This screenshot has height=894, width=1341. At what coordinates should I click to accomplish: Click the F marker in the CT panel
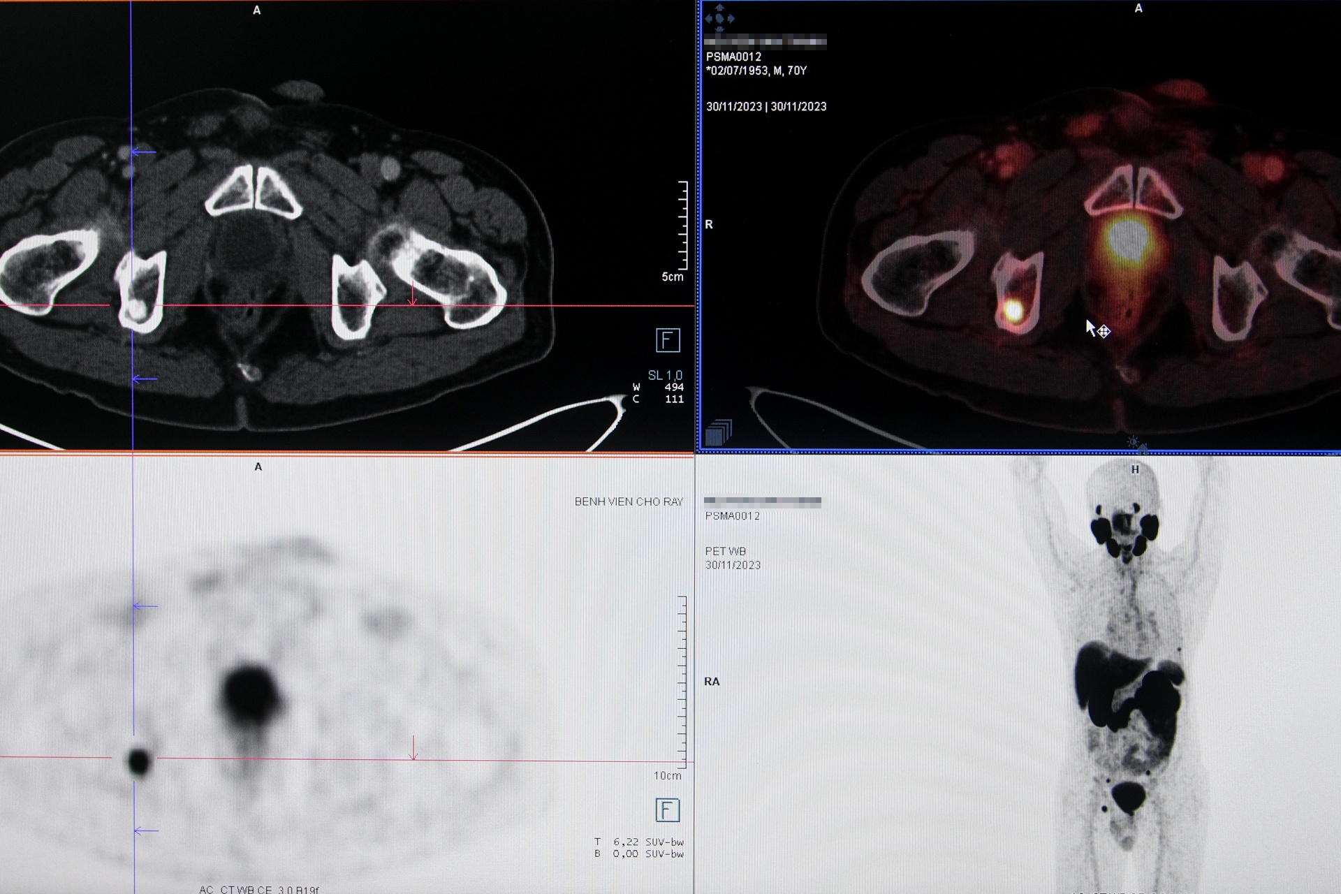[668, 340]
